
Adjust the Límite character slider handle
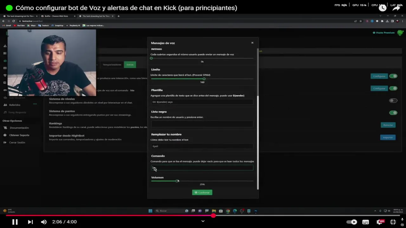(204, 79)
